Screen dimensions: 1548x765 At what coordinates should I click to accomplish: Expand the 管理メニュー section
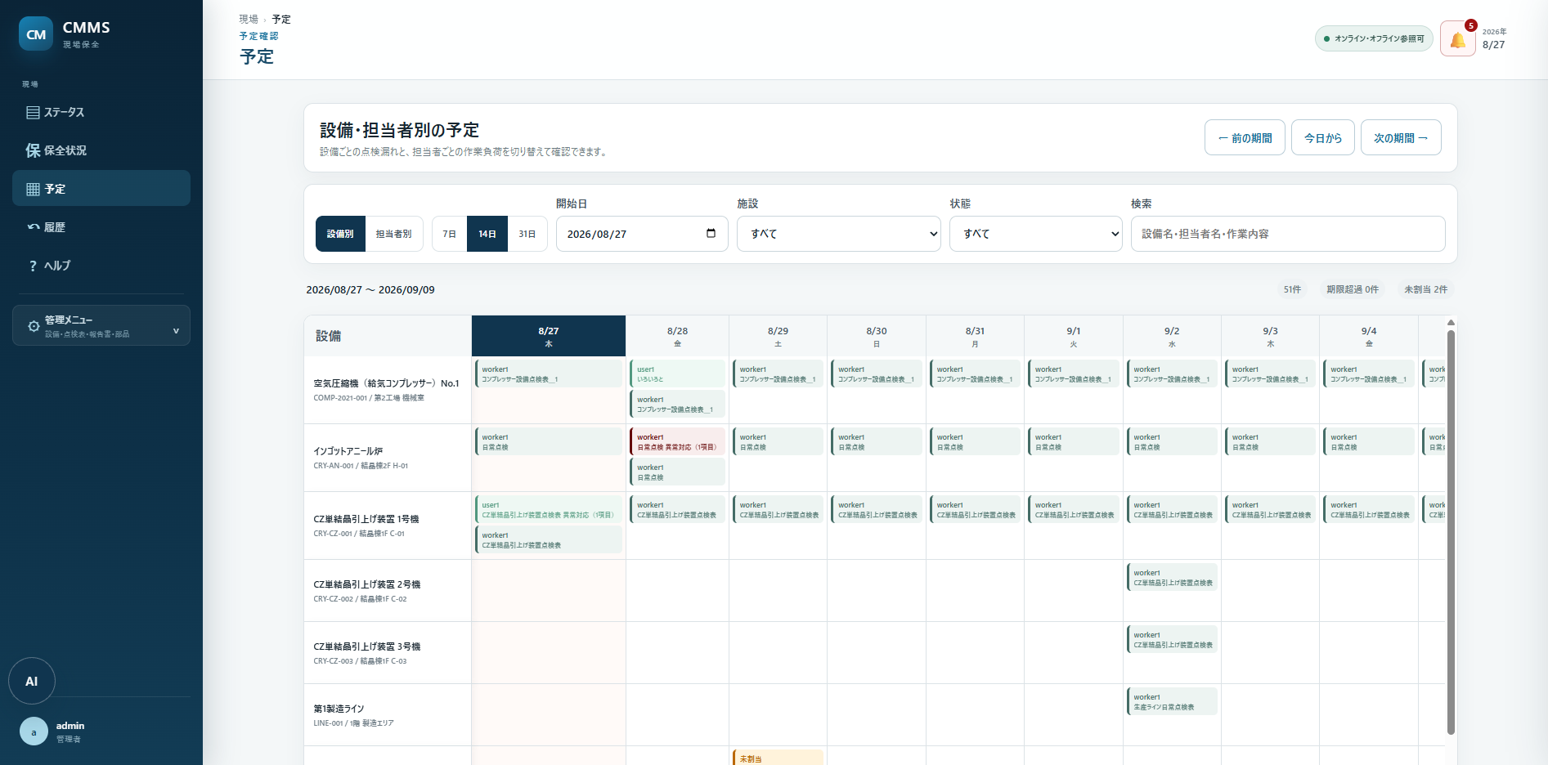click(101, 326)
